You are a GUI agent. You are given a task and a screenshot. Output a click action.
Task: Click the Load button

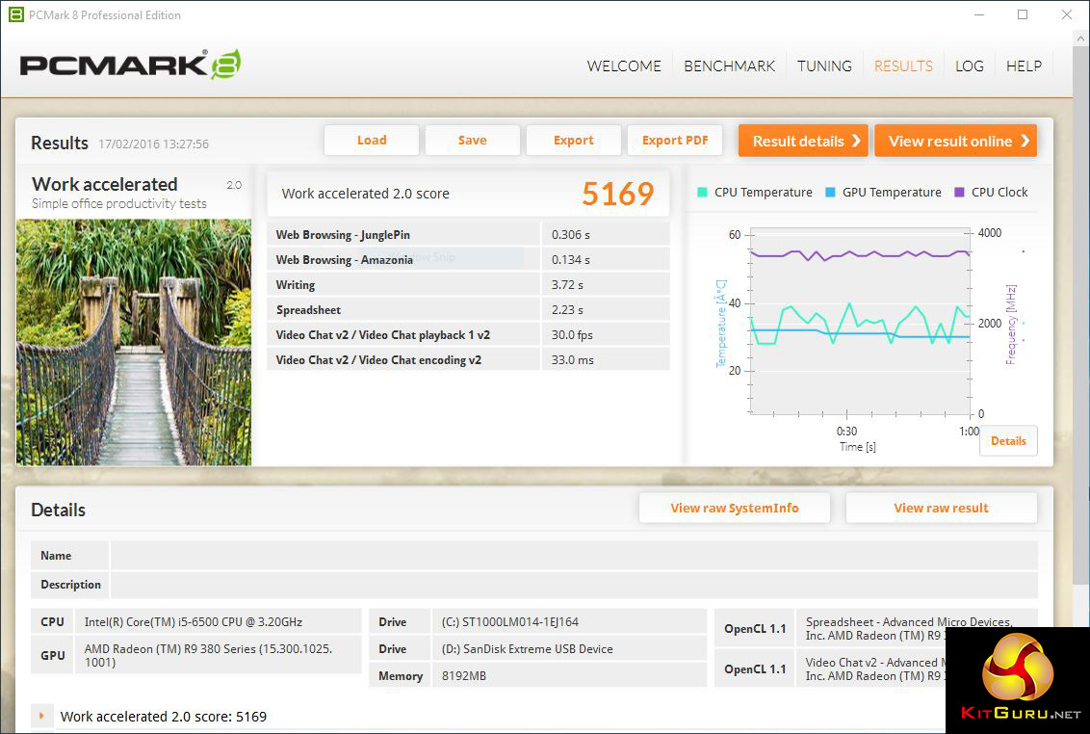point(372,141)
